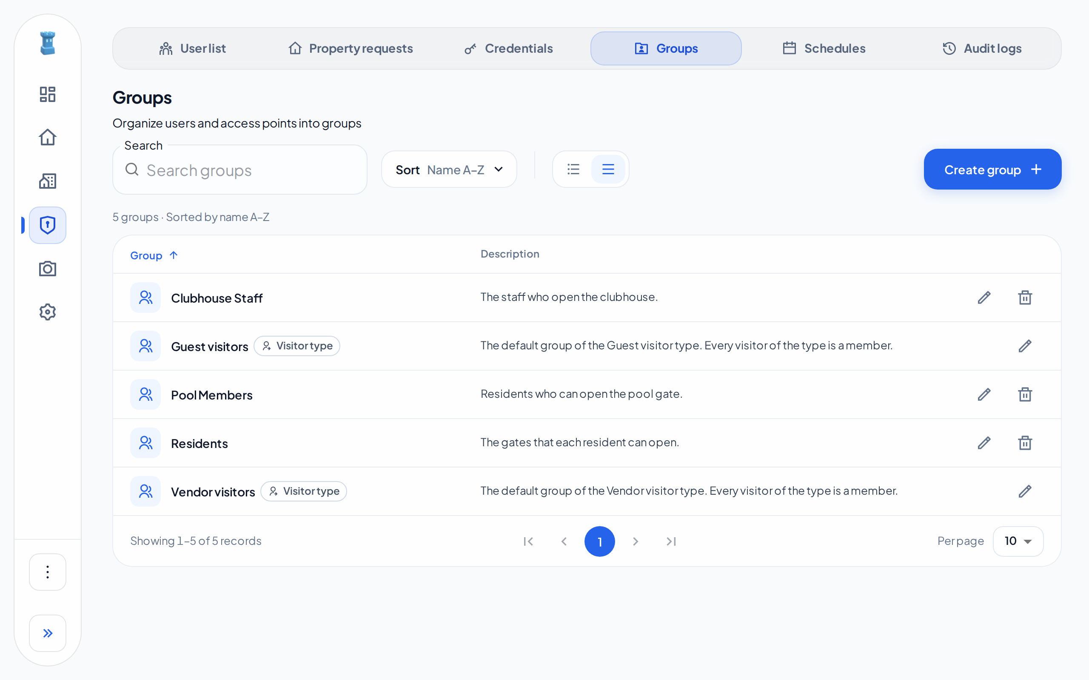
Task: Click the Clubhouse Staff group icon avatar
Action: point(145,297)
